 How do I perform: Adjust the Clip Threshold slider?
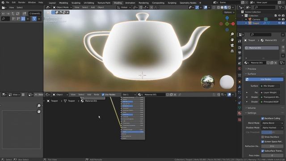click(x=272, y=132)
